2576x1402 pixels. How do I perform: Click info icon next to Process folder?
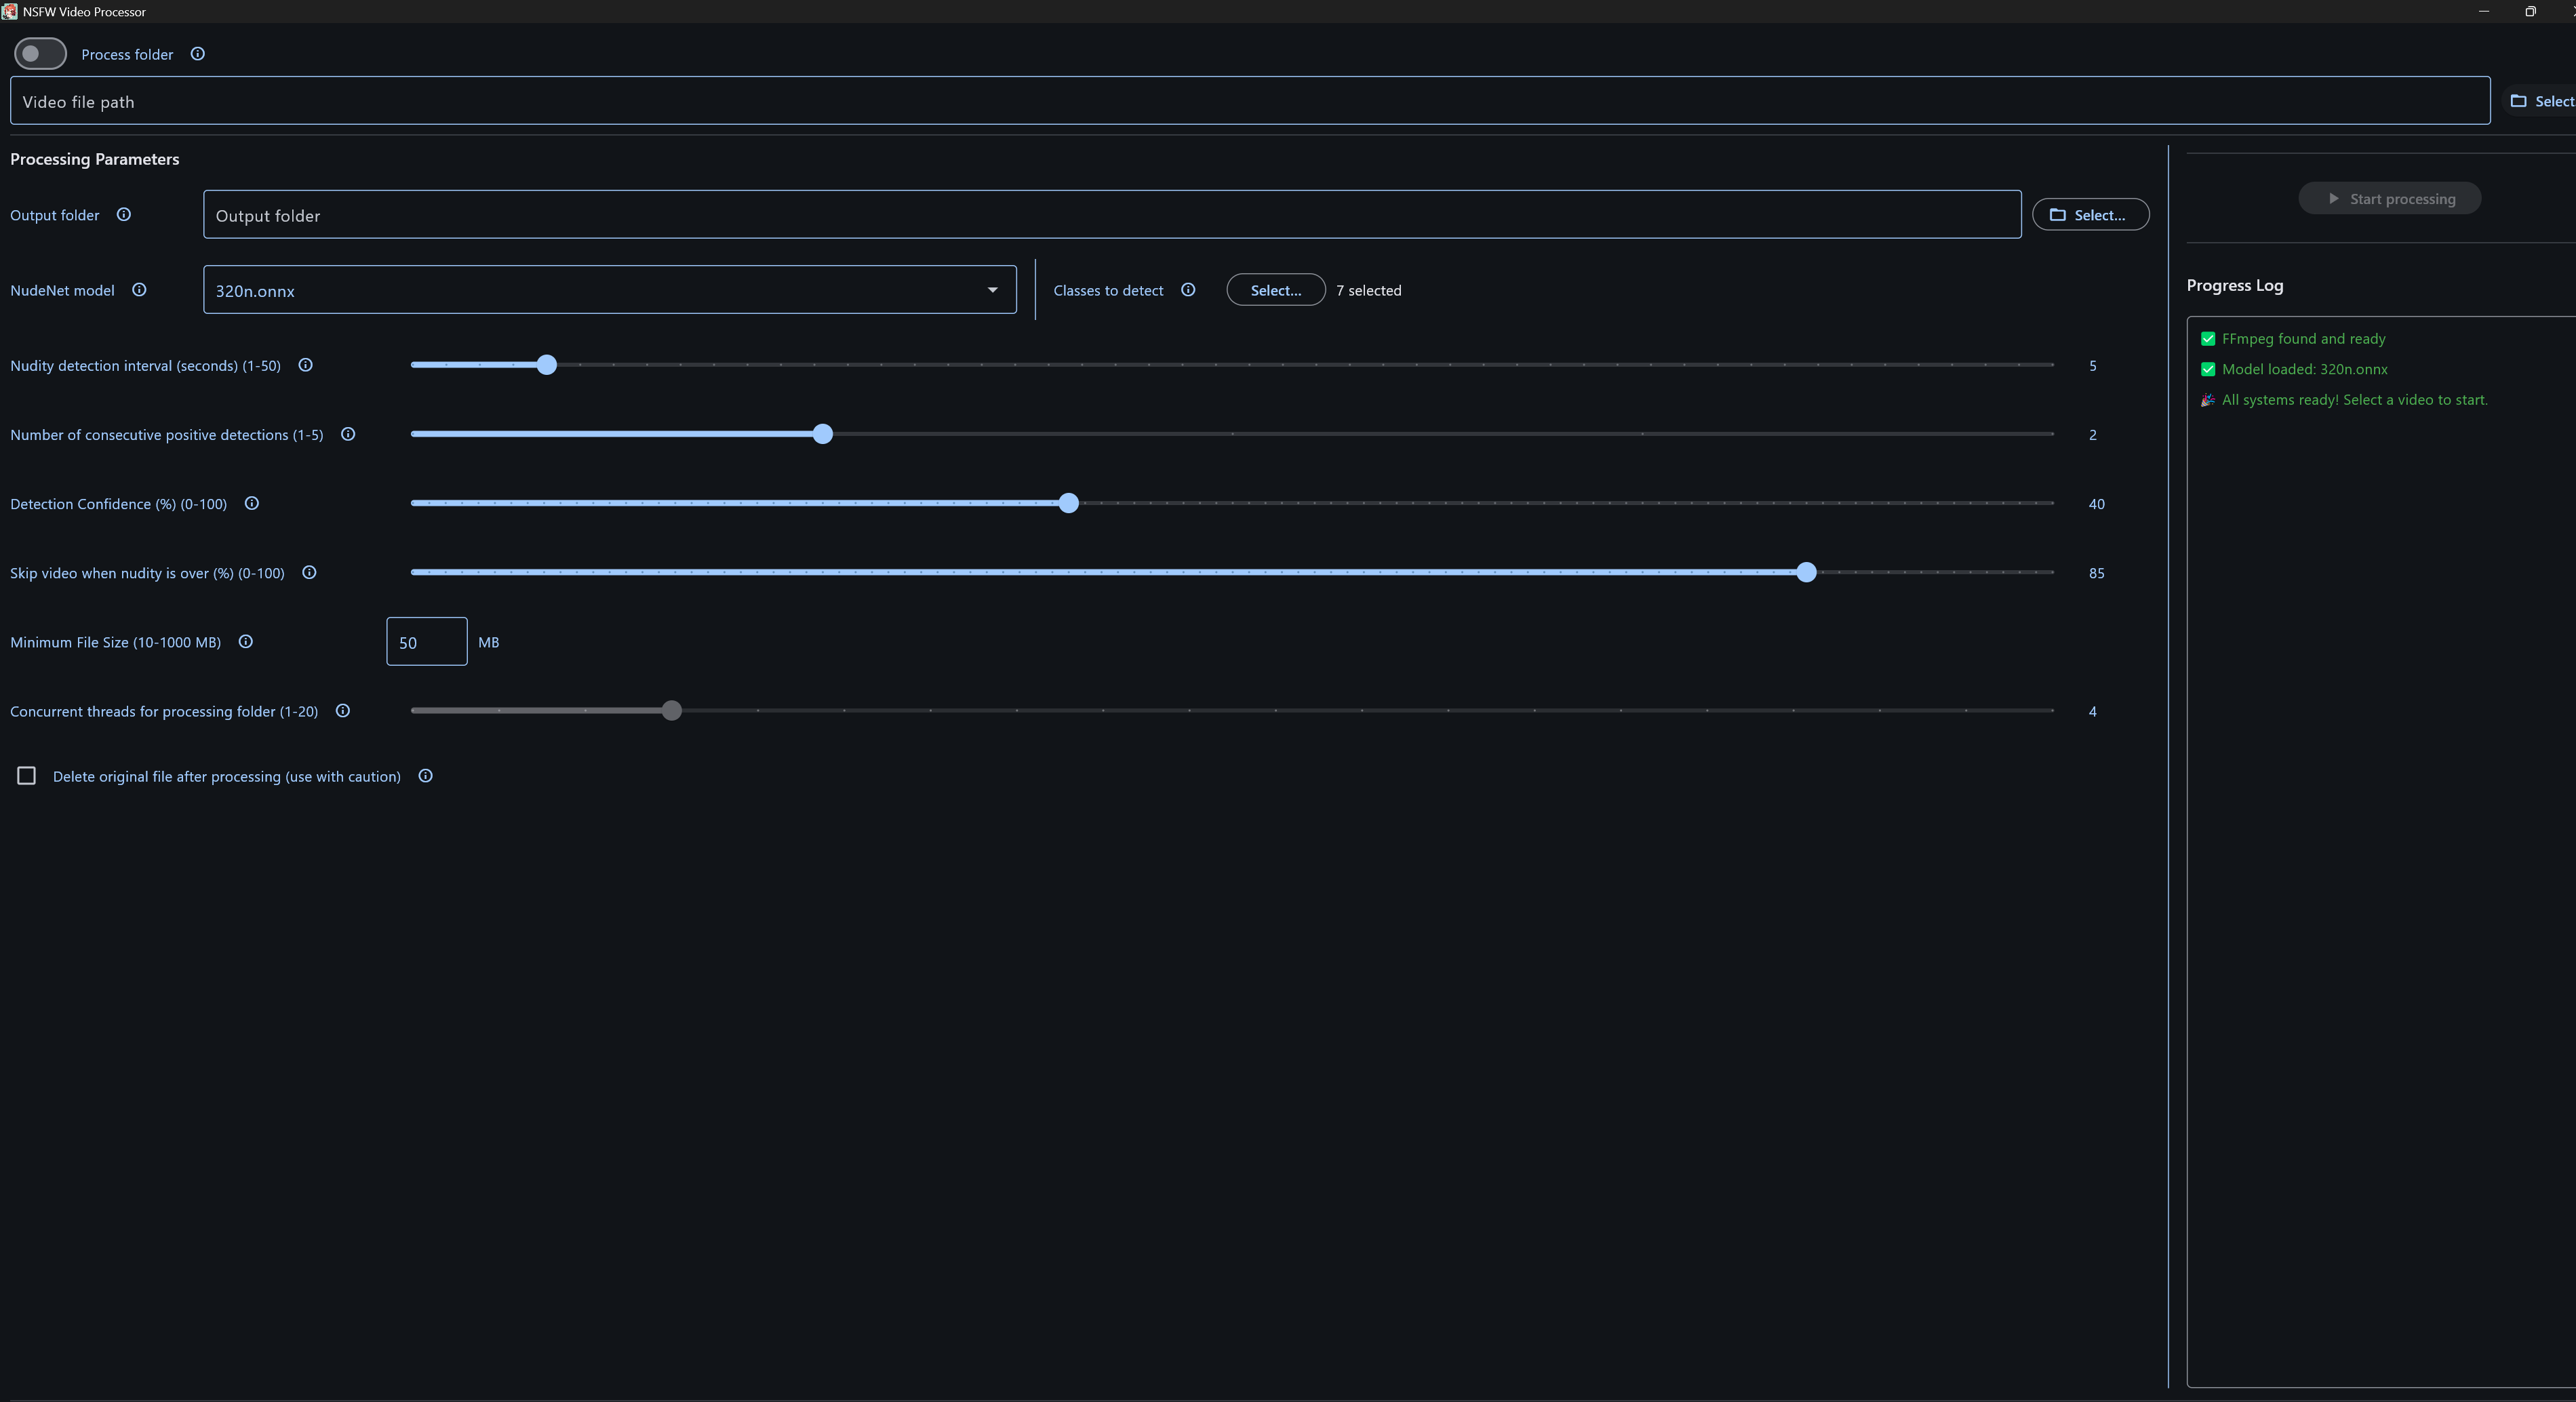point(198,54)
